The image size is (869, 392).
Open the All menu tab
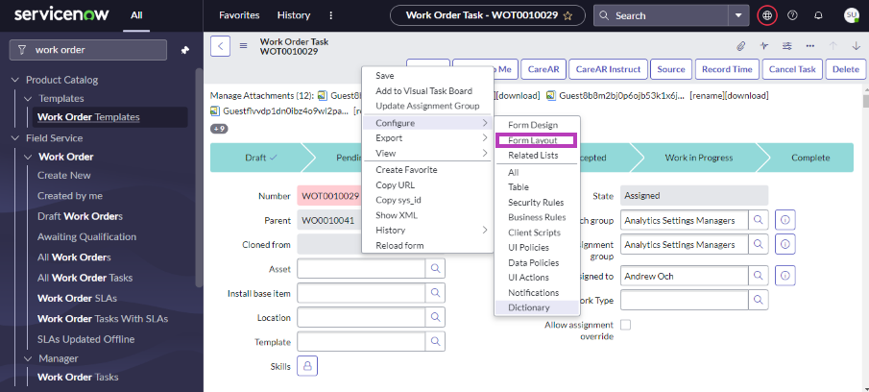click(x=136, y=15)
